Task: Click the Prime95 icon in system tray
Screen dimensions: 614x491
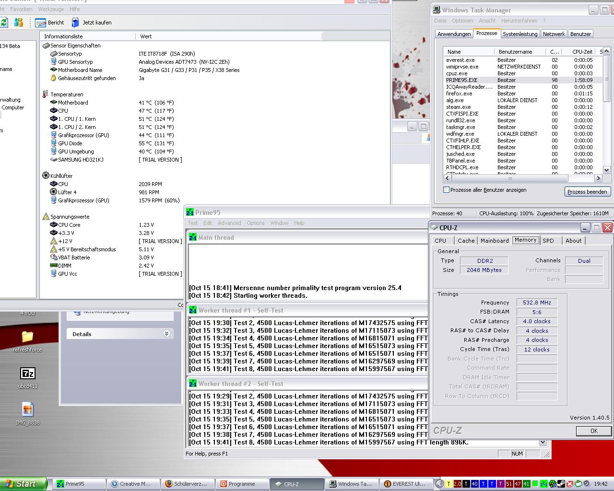Action: [x=544, y=484]
